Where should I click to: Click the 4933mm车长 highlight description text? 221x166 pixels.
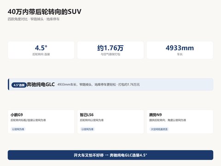(99, 84)
